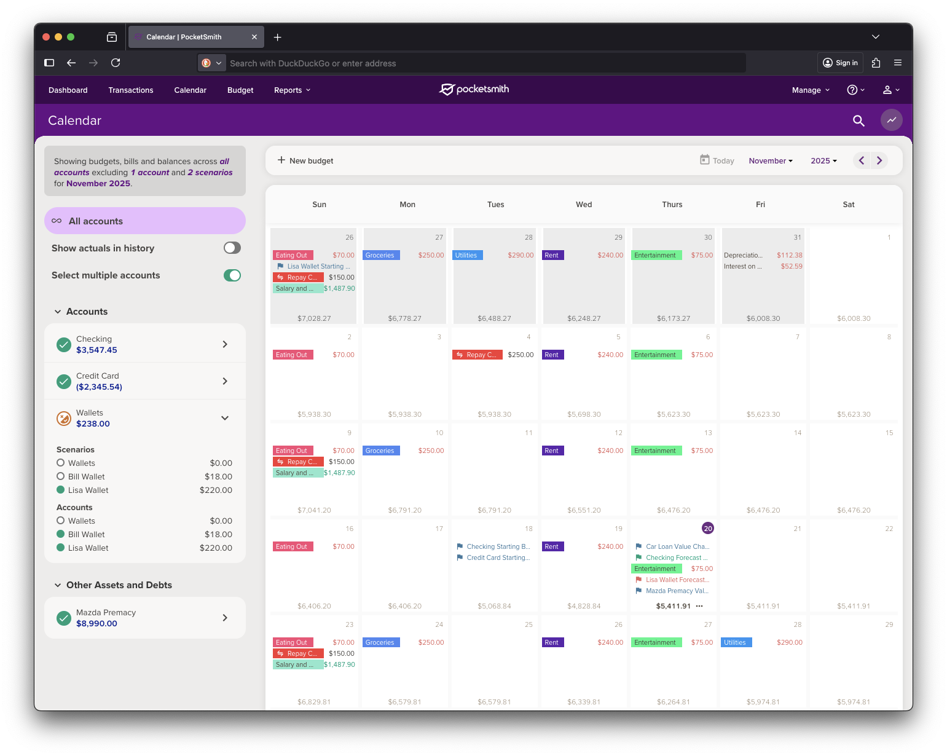This screenshot has height=756, width=947.
Task: Reload the page in browser toolbar
Action: click(116, 63)
